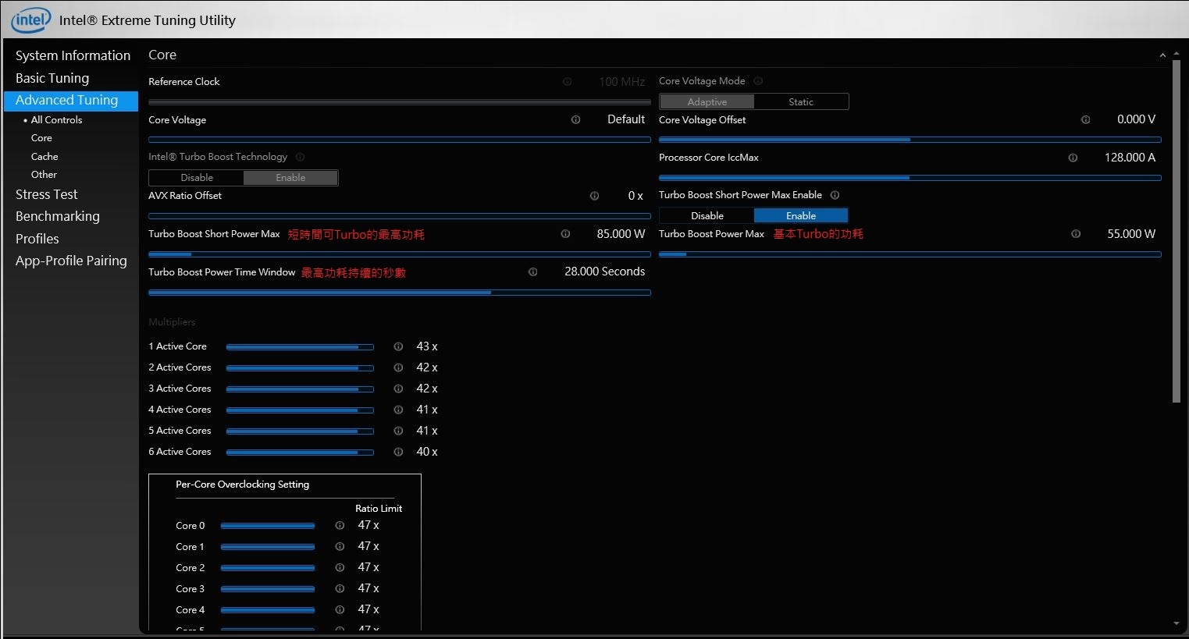Click the AVX Ratio Offset info icon

tap(594, 196)
